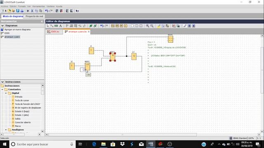264x148 pixels.
Task: Select the EDER diagram in the list
Action: pyautogui.click(x=7, y=33)
